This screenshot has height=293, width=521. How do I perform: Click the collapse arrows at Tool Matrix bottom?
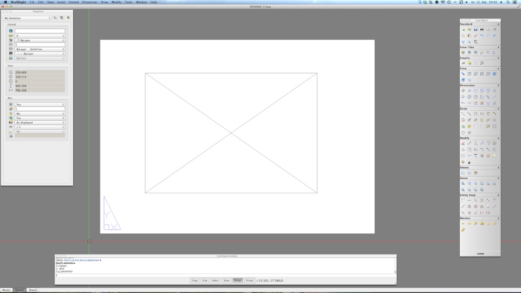[480, 254]
